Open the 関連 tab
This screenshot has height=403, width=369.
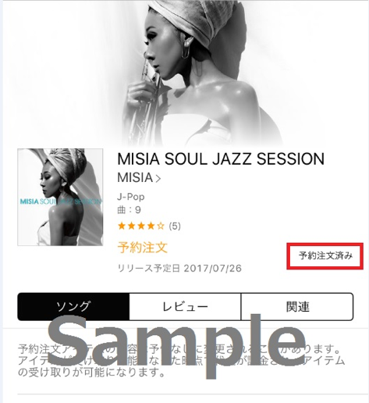(x=297, y=306)
